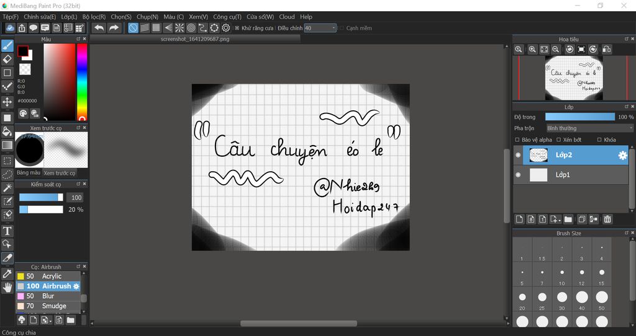Select the Brush tool in left toolbar
Image resolution: width=636 pixels, height=336 pixels.
[x=7, y=46]
